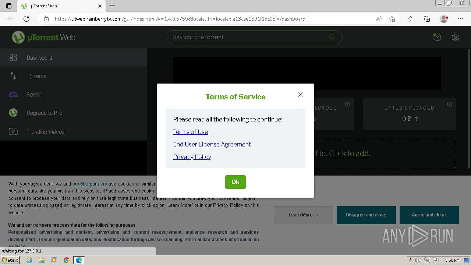Open the Collections icon
Screen dimensions: 471x265
tap(427, 19)
